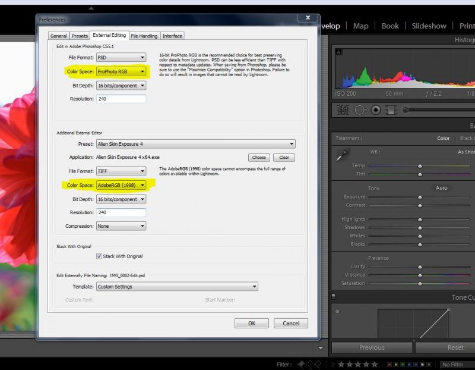Click the Photoshop Resolution field showing 240
Image resolution: width=475 pixels, height=370 pixels.
[x=121, y=99]
